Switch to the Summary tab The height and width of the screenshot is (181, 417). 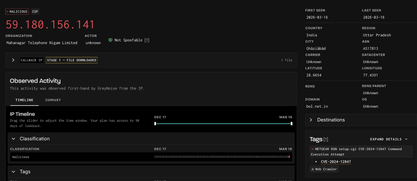click(x=53, y=100)
